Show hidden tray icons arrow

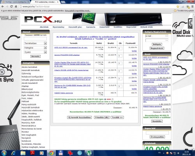[164, 153]
